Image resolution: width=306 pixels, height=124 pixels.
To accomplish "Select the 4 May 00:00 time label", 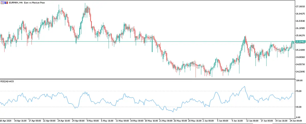I will [92, 121].
